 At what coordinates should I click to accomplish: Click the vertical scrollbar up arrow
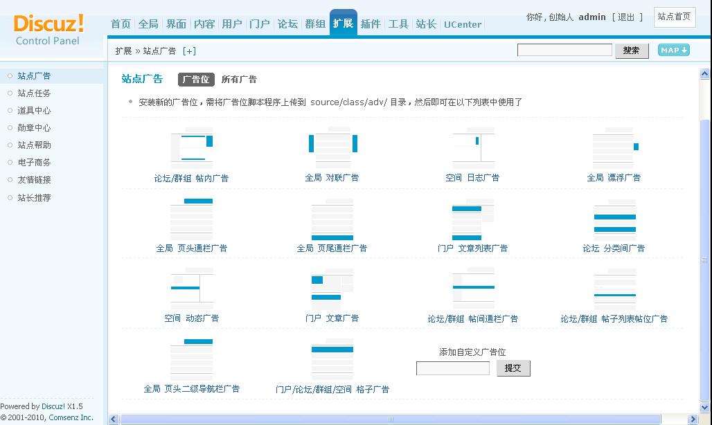[x=705, y=73]
